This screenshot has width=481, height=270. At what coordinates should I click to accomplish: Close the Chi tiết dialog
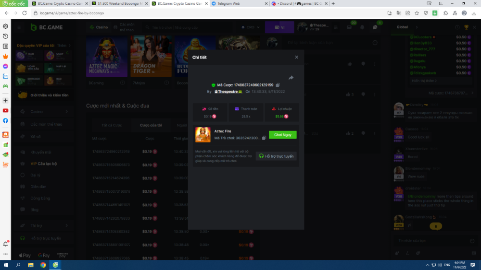coord(296,57)
